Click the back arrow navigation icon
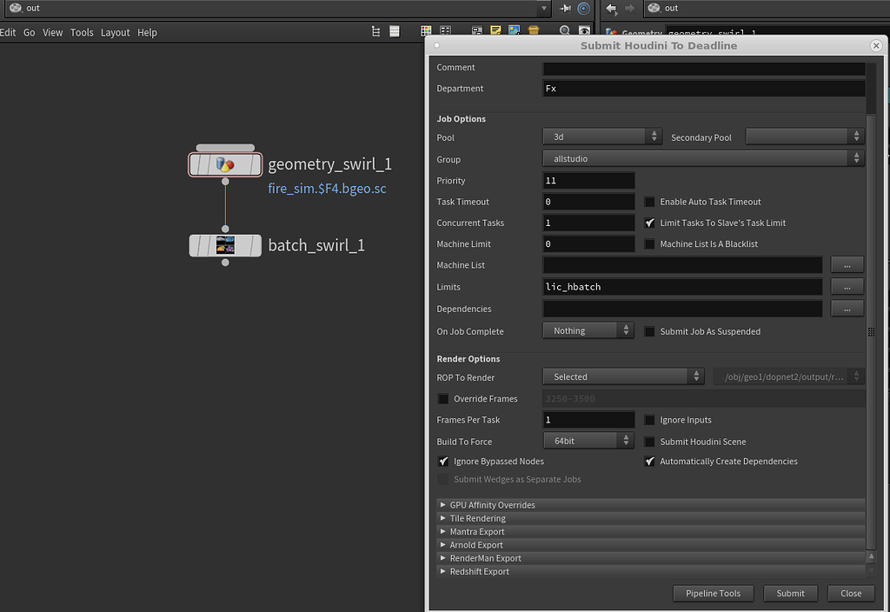This screenshot has height=612, width=890. [x=611, y=8]
